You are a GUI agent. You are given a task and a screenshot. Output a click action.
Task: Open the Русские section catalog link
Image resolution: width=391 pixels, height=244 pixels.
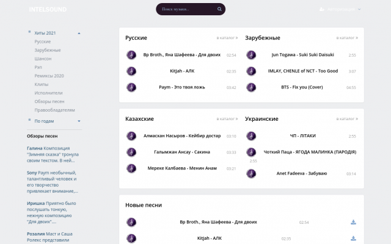point(227,38)
